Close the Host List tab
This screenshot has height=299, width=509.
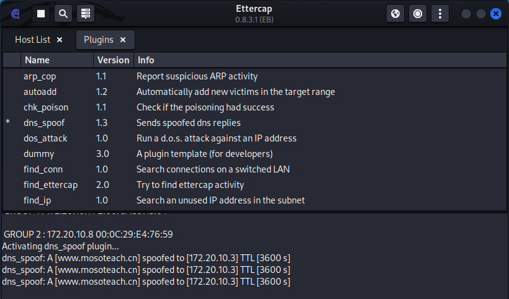[x=60, y=40]
